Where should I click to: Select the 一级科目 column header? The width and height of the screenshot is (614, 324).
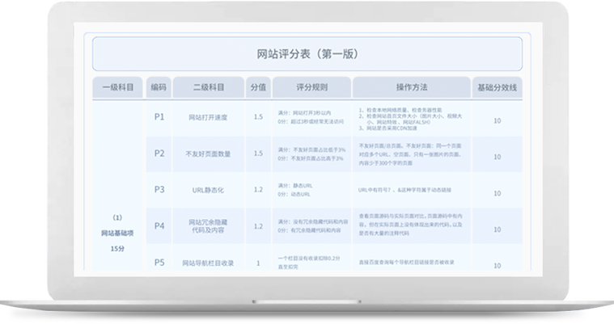coord(118,87)
